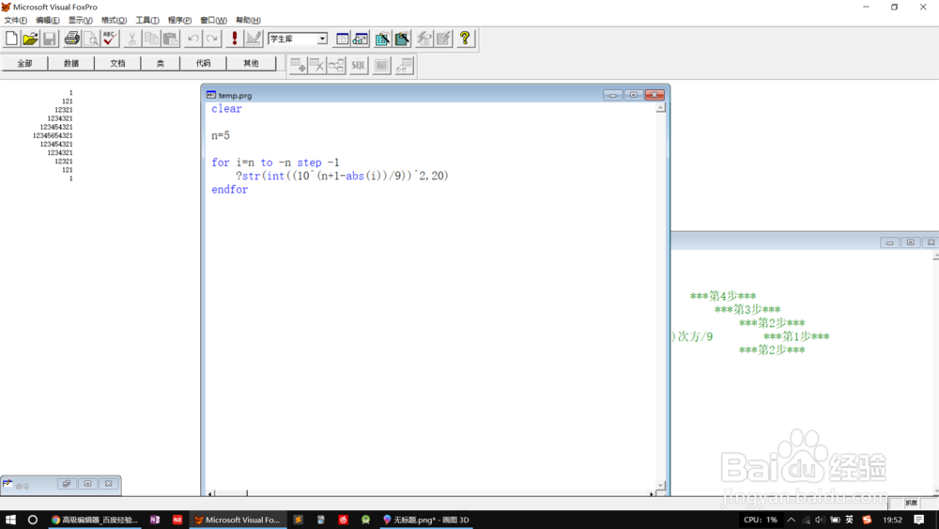The width and height of the screenshot is (939, 529).
Task: Run spell check ABC icon
Action: click(110, 39)
